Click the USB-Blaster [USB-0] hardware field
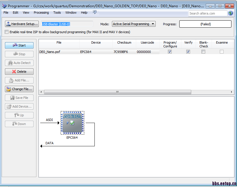Viewport: 237px width, 187px height. (67, 24)
